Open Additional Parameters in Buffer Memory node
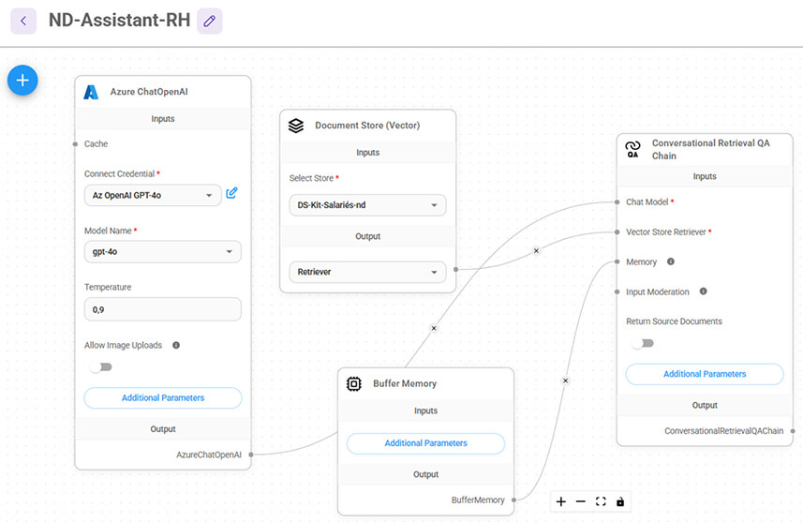Viewport: 803px width, 522px height. pos(425,443)
